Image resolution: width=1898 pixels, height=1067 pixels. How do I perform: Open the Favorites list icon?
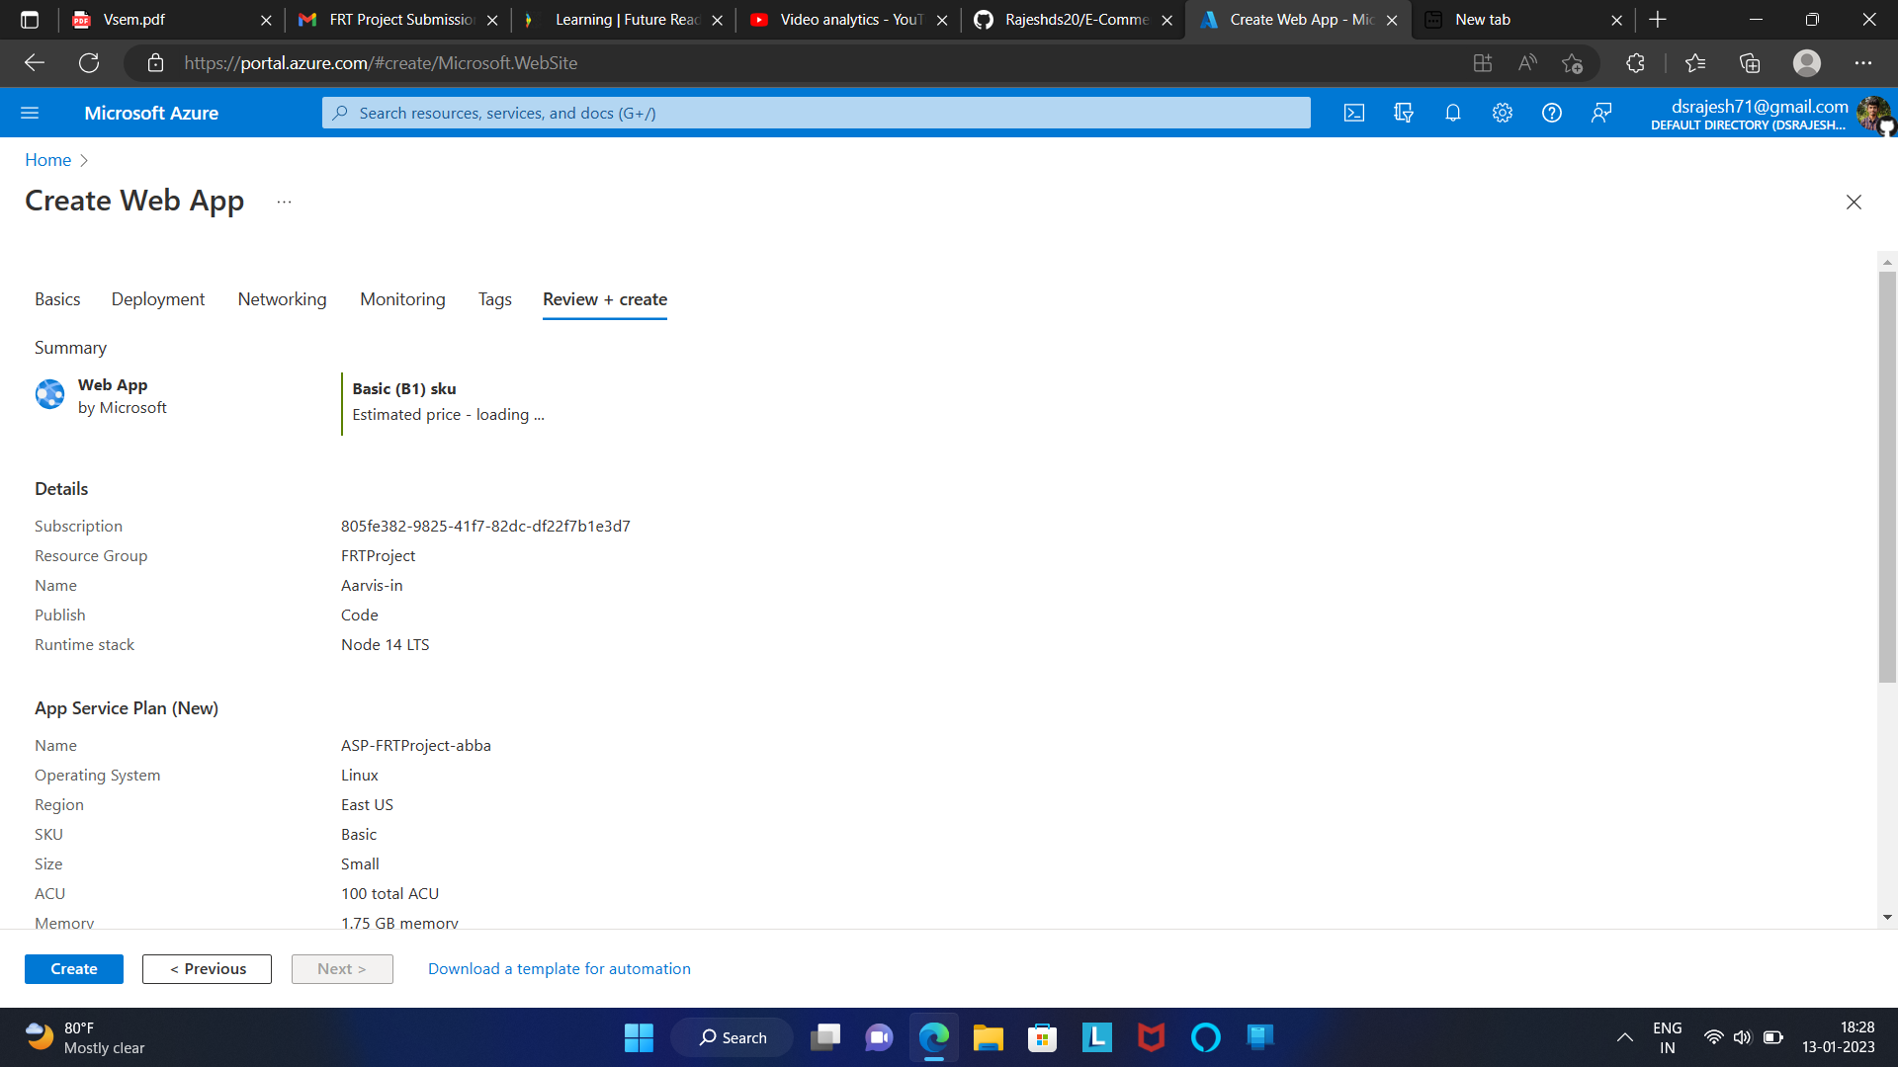(x=1695, y=63)
